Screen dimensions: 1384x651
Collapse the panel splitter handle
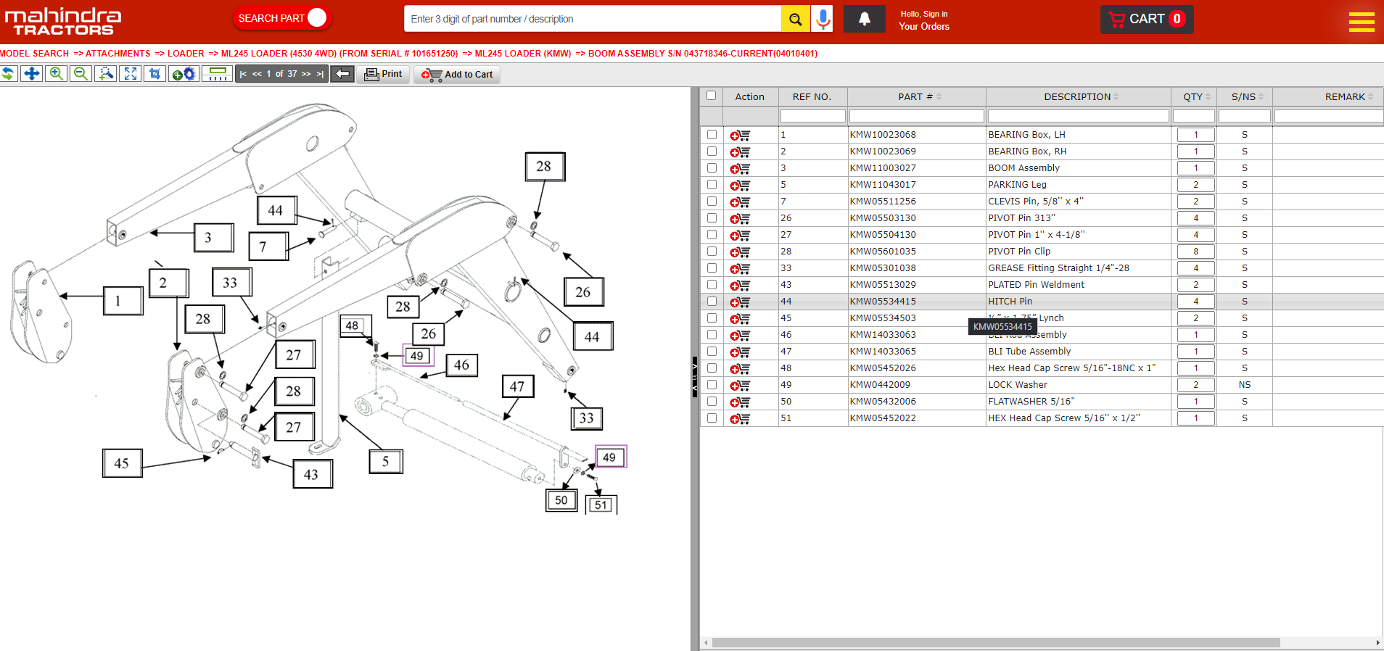[x=695, y=377]
